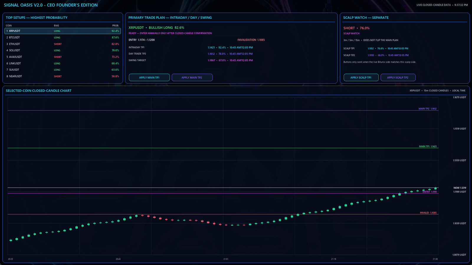Screen dimensions: 472x265
Task: Click the 1.1679 USDT axis label
Action: [459, 97]
